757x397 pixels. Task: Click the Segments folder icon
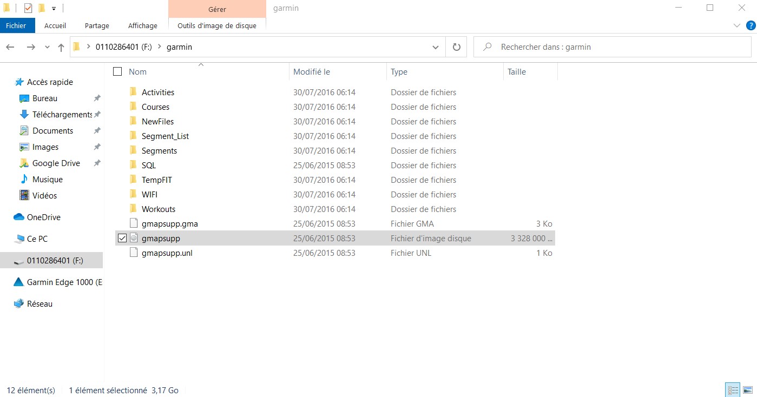(x=134, y=150)
